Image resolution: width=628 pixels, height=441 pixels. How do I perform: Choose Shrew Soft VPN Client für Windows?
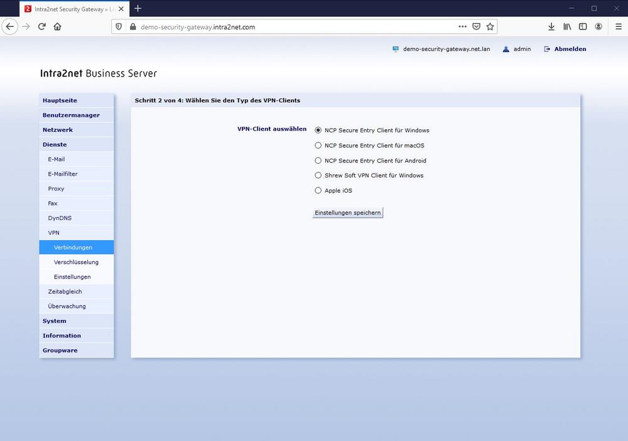coord(318,175)
